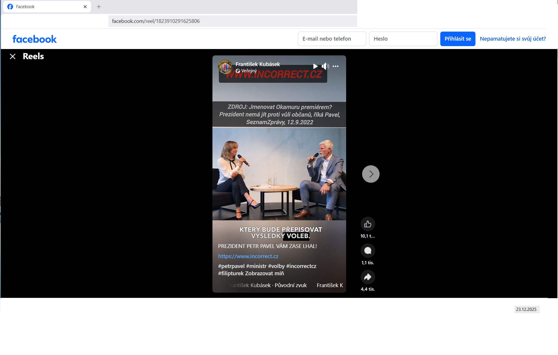Click the facebook logo

[34, 39]
